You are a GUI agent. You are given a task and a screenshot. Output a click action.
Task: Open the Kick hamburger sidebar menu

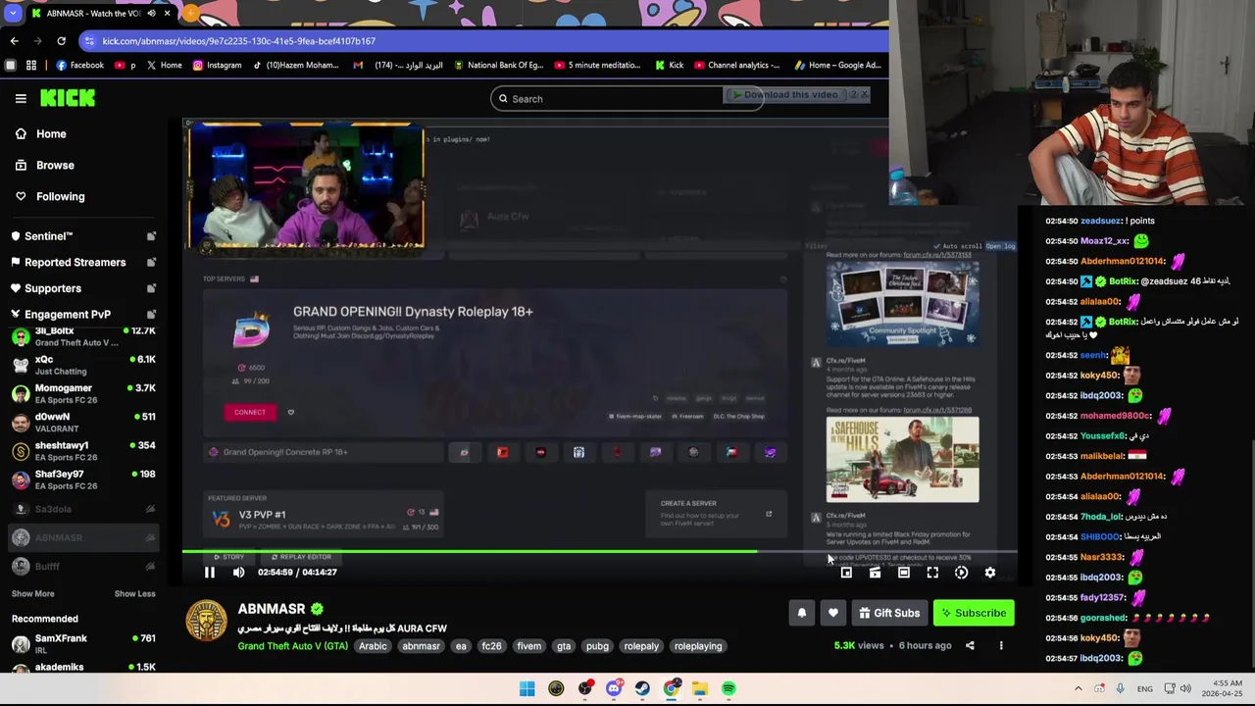tap(21, 98)
